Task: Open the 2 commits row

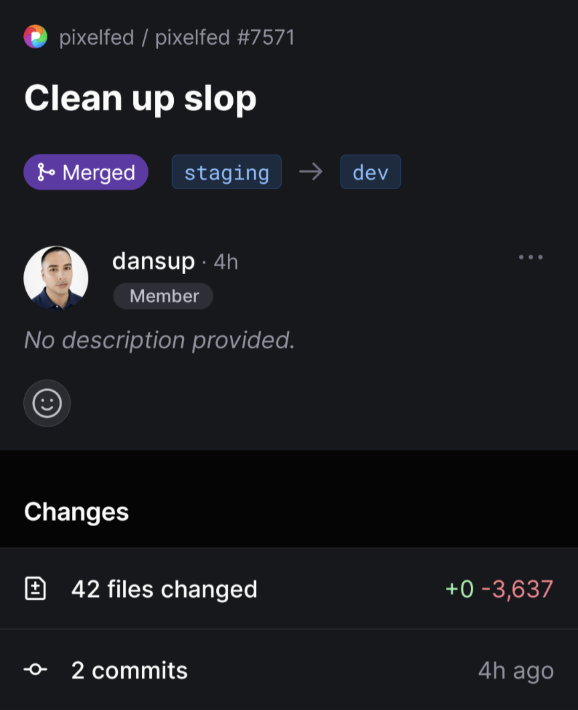Action: tap(289, 670)
